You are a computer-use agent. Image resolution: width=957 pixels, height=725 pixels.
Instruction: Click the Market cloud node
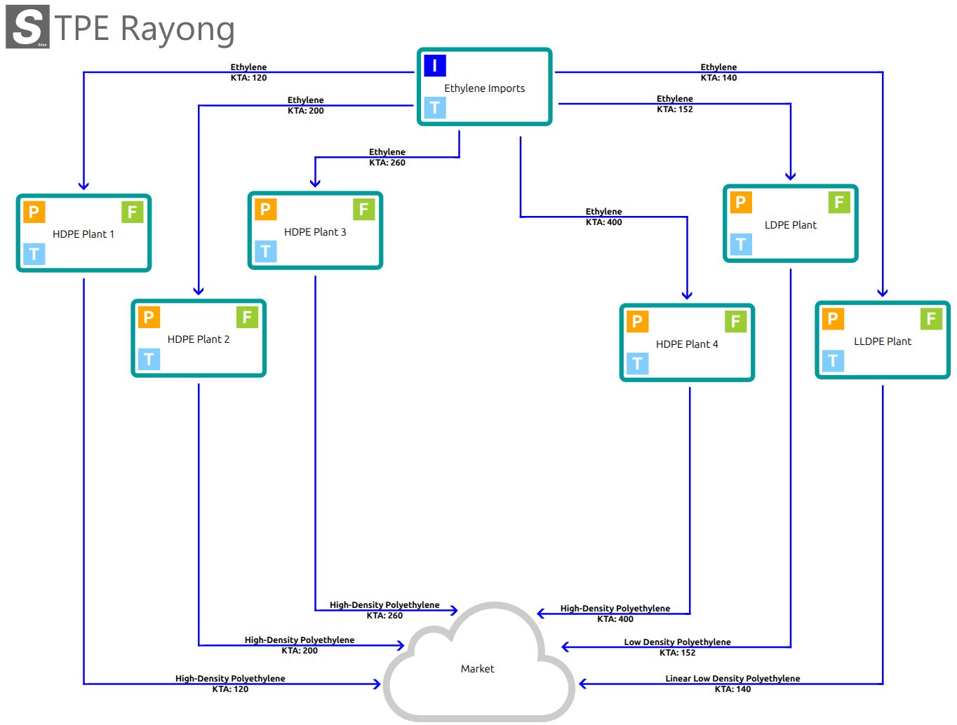tap(479, 662)
